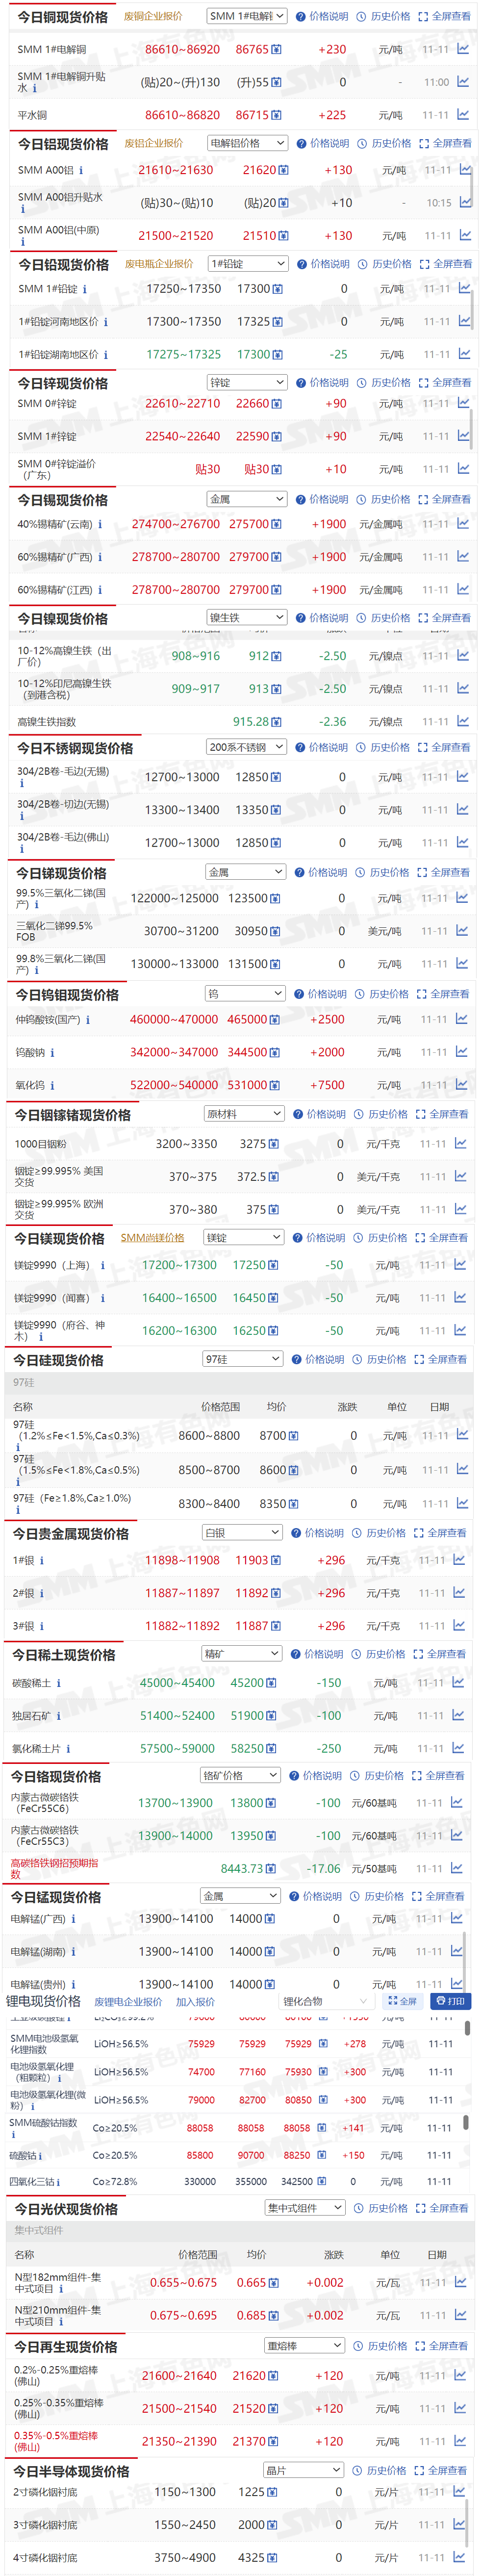Click info icon beside 镁锭9990（闻喜）

tap(102, 1298)
